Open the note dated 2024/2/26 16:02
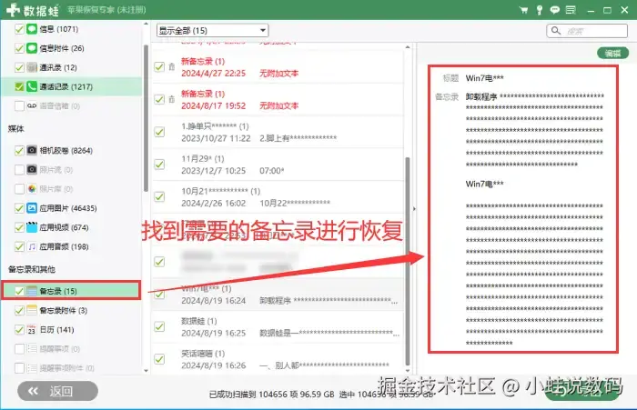The image size is (637, 410). click(278, 197)
